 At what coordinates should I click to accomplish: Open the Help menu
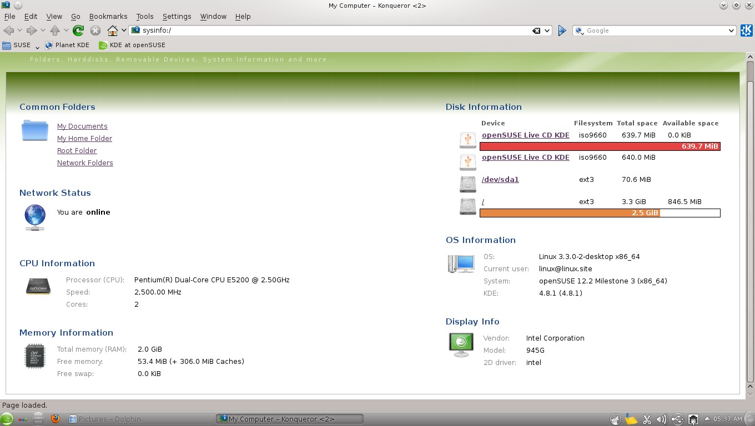tap(243, 17)
